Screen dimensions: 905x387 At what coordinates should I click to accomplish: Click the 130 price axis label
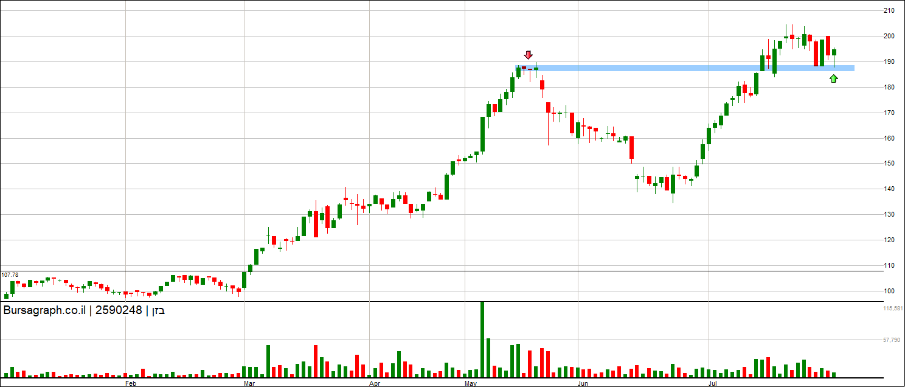click(x=889, y=215)
